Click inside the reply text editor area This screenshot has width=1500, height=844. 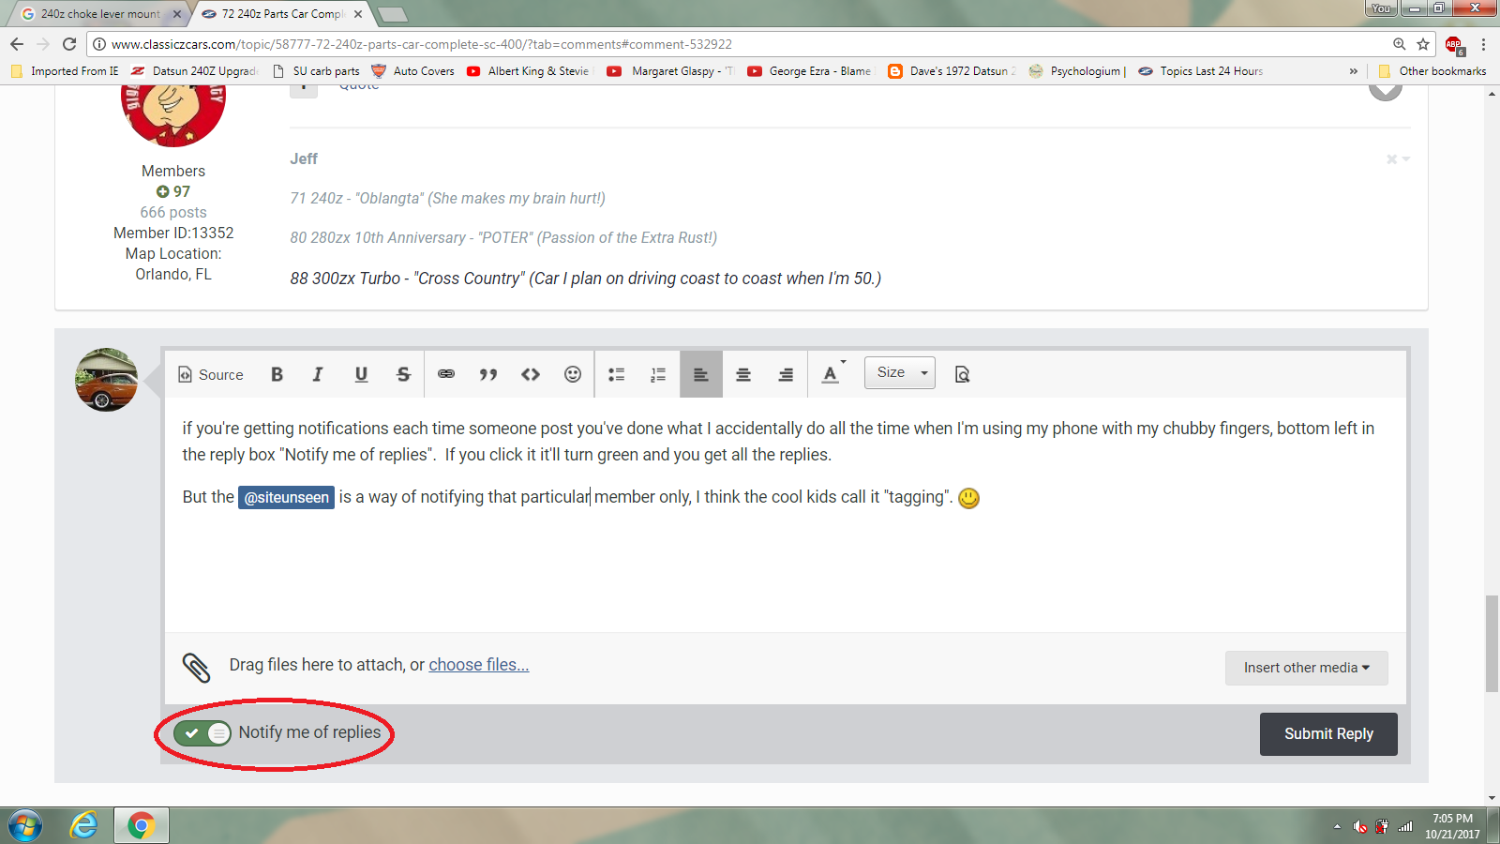[786, 515]
